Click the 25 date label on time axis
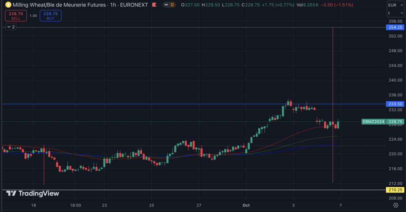This screenshot has height=212, width=406. pos(151,205)
